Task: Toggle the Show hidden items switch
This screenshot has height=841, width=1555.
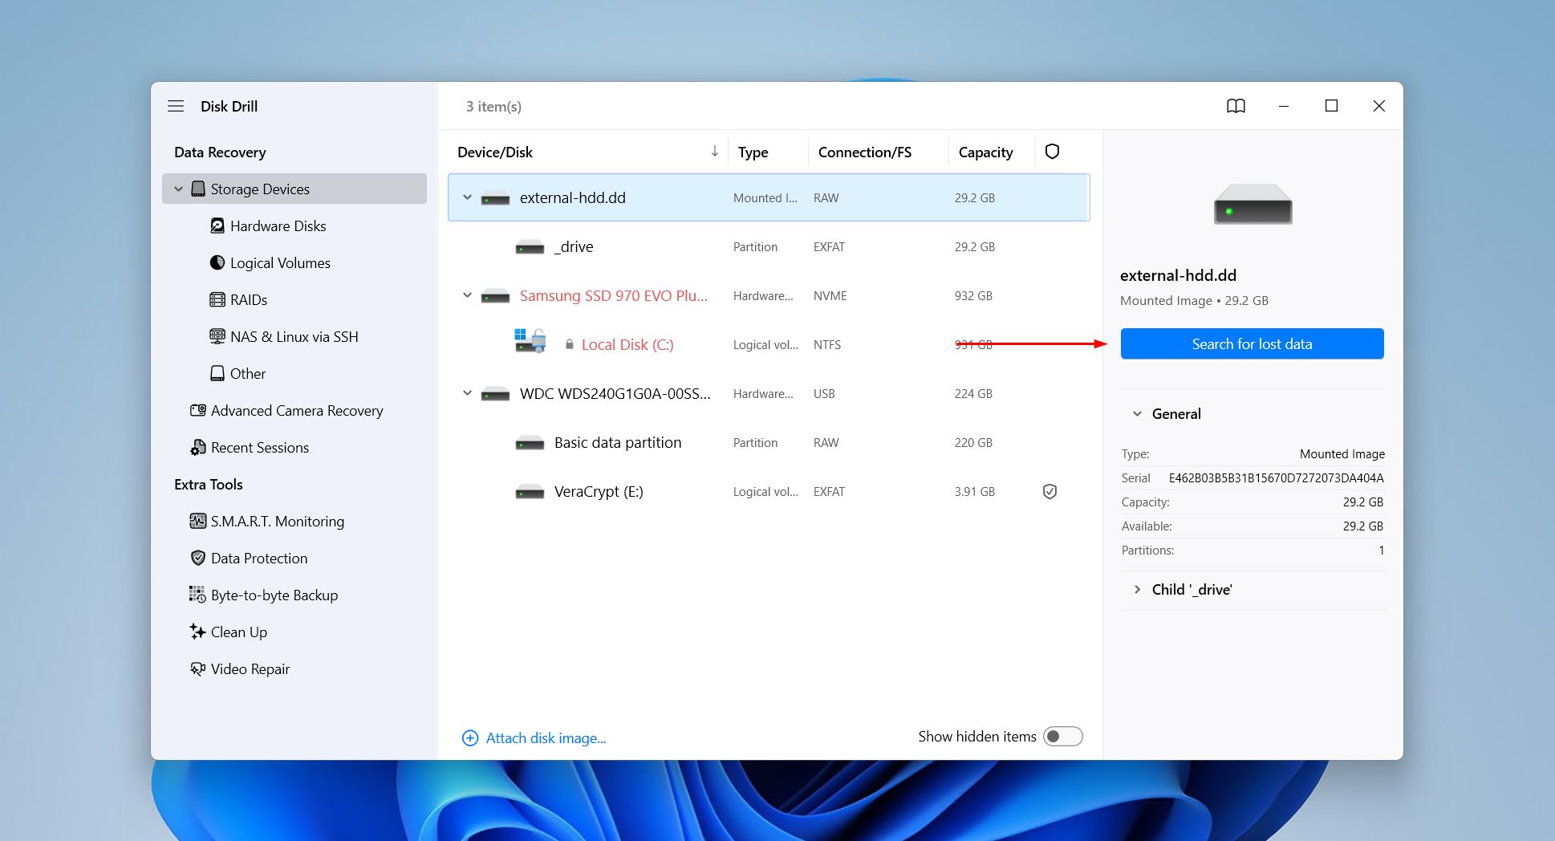Action: (x=1063, y=737)
